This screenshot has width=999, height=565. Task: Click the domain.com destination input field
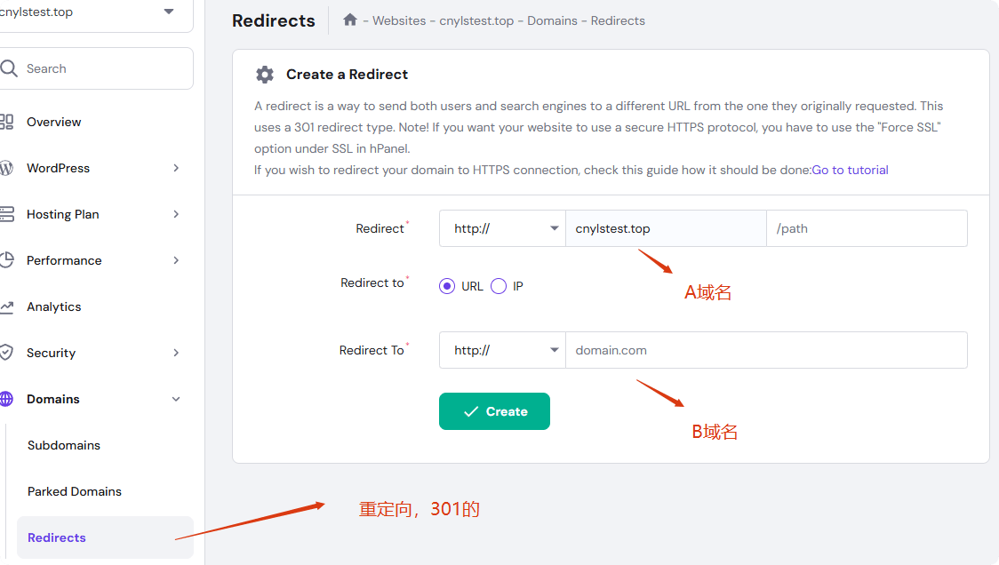point(765,350)
